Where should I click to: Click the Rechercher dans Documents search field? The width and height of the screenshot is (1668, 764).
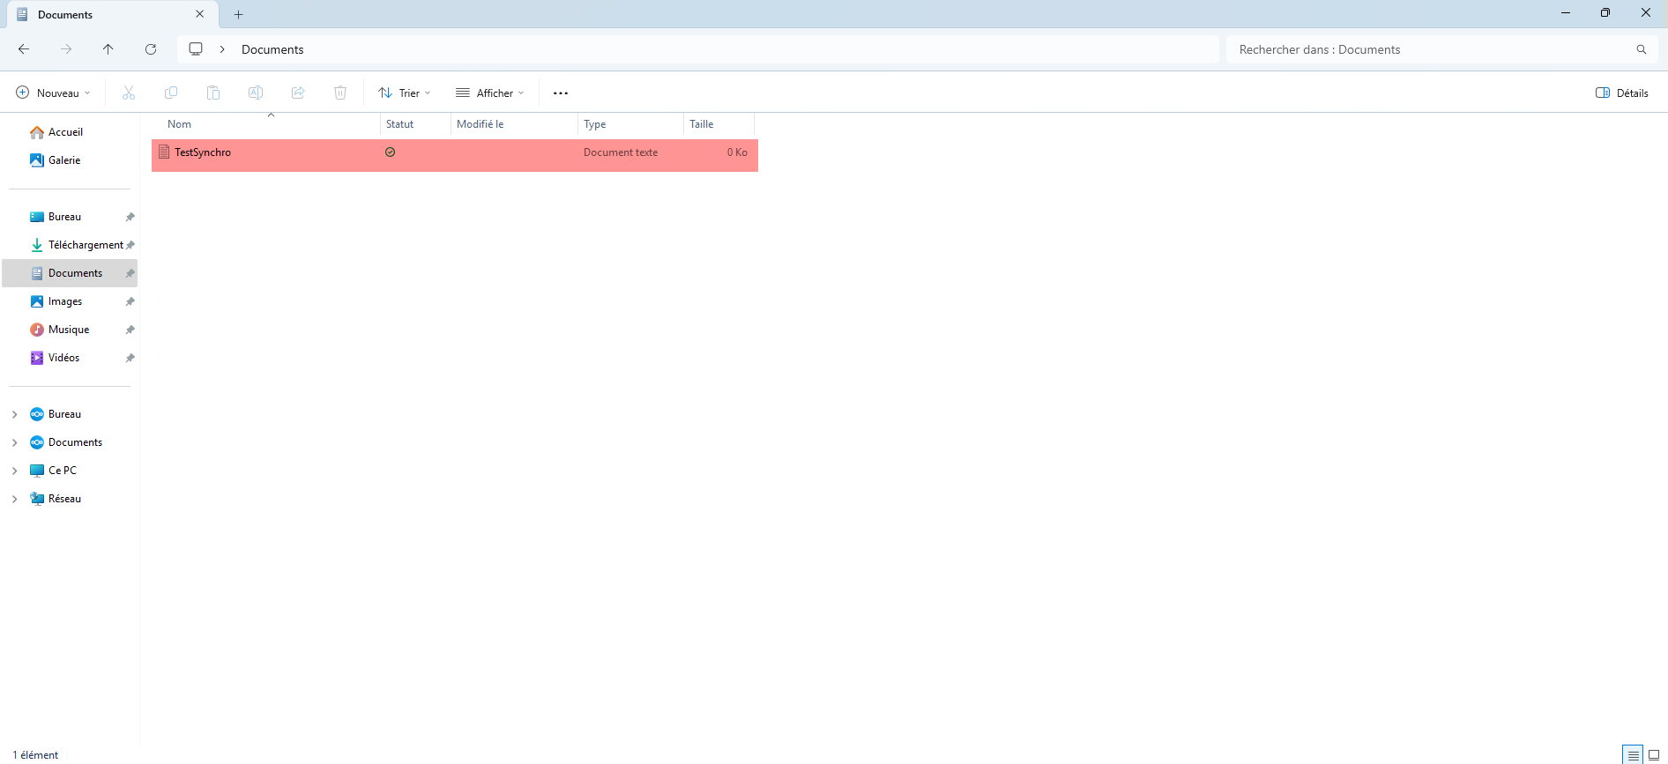[1428, 49]
